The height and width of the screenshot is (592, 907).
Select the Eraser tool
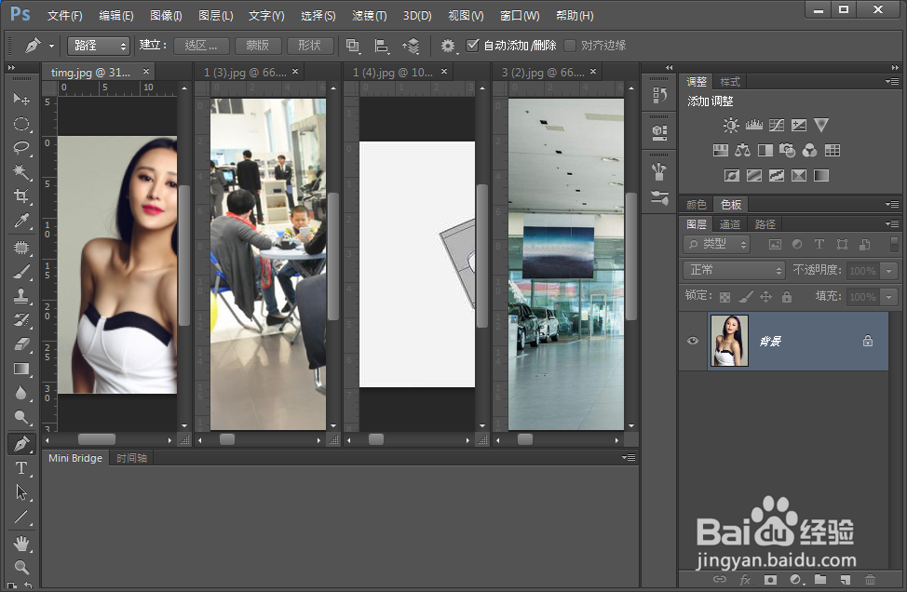click(x=21, y=344)
